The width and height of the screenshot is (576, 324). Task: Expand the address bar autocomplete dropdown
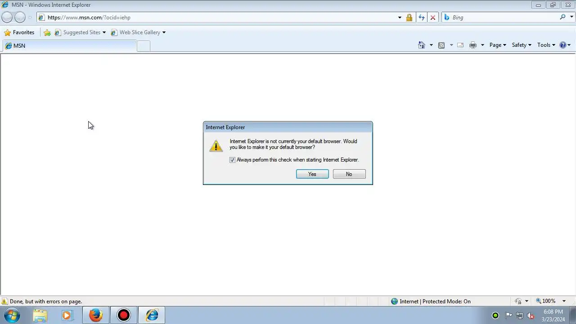[400, 18]
